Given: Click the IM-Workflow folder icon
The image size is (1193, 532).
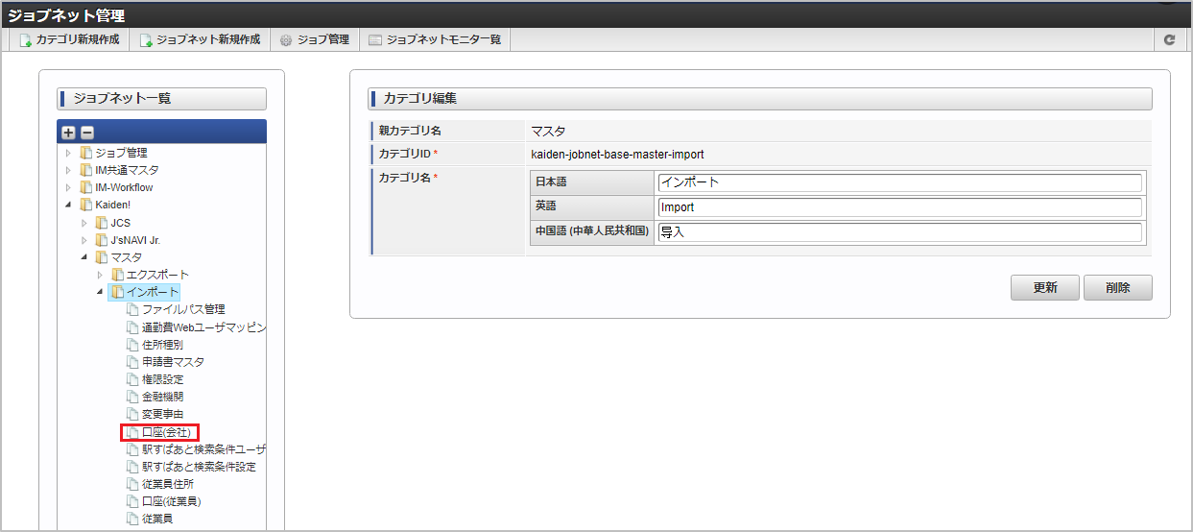Looking at the screenshot, I should click(86, 187).
